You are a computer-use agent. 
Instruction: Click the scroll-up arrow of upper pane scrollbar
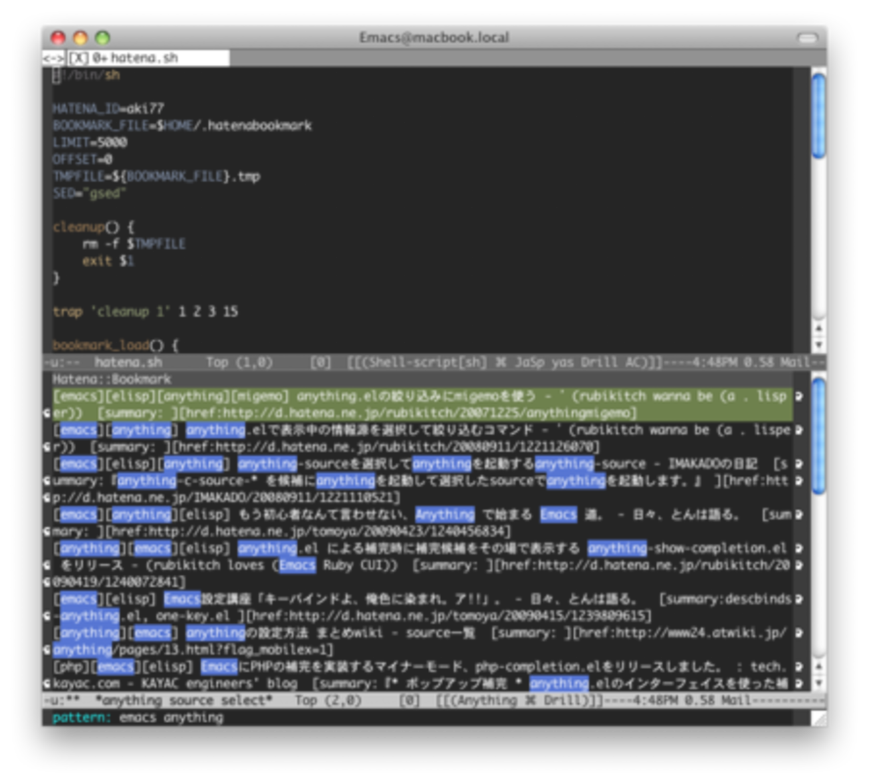818,328
